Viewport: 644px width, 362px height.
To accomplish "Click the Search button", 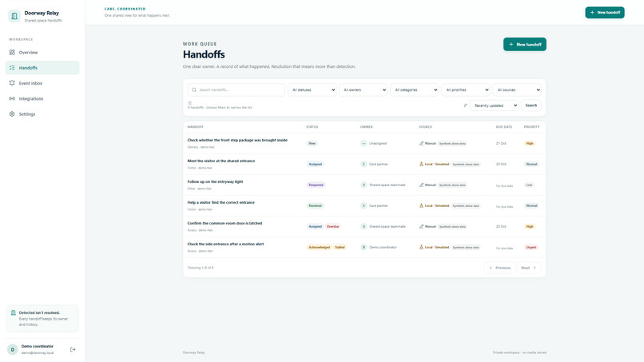I will (531, 105).
